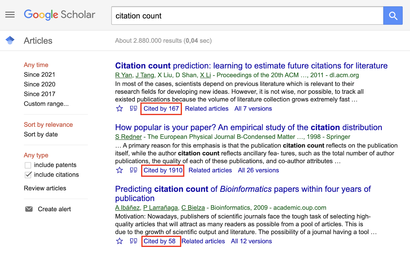Open Related articles for S Redner paper
This screenshot has width=410, height=253.
pos(210,170)
